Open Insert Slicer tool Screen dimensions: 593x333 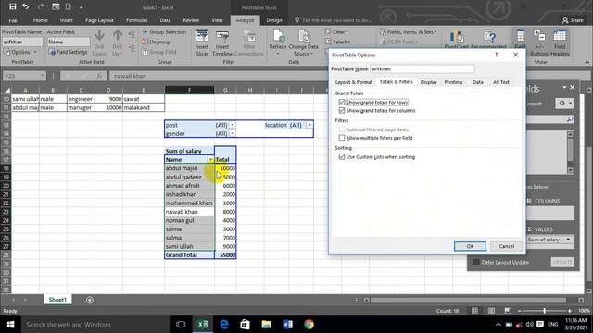(202, 43)
